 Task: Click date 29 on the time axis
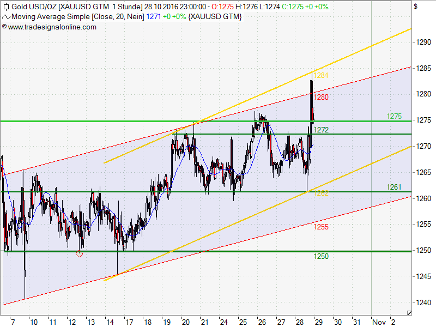click(x=319, y=322)
